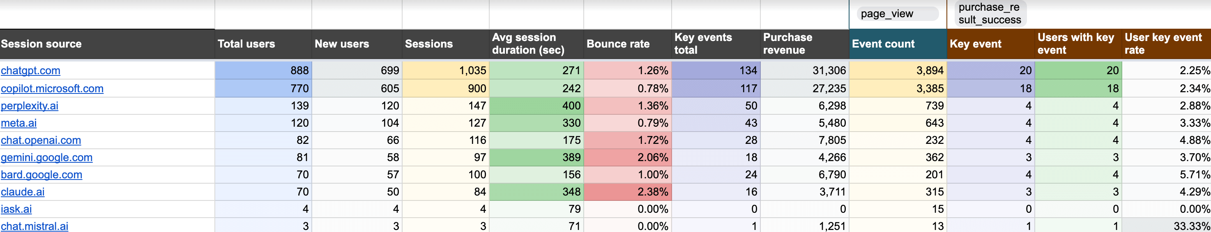This screenshot has width=1211, height=232.
Task: Select gemini bounce rate cell 2.06%
Action: pyautogui.click(x=628, y=157)
